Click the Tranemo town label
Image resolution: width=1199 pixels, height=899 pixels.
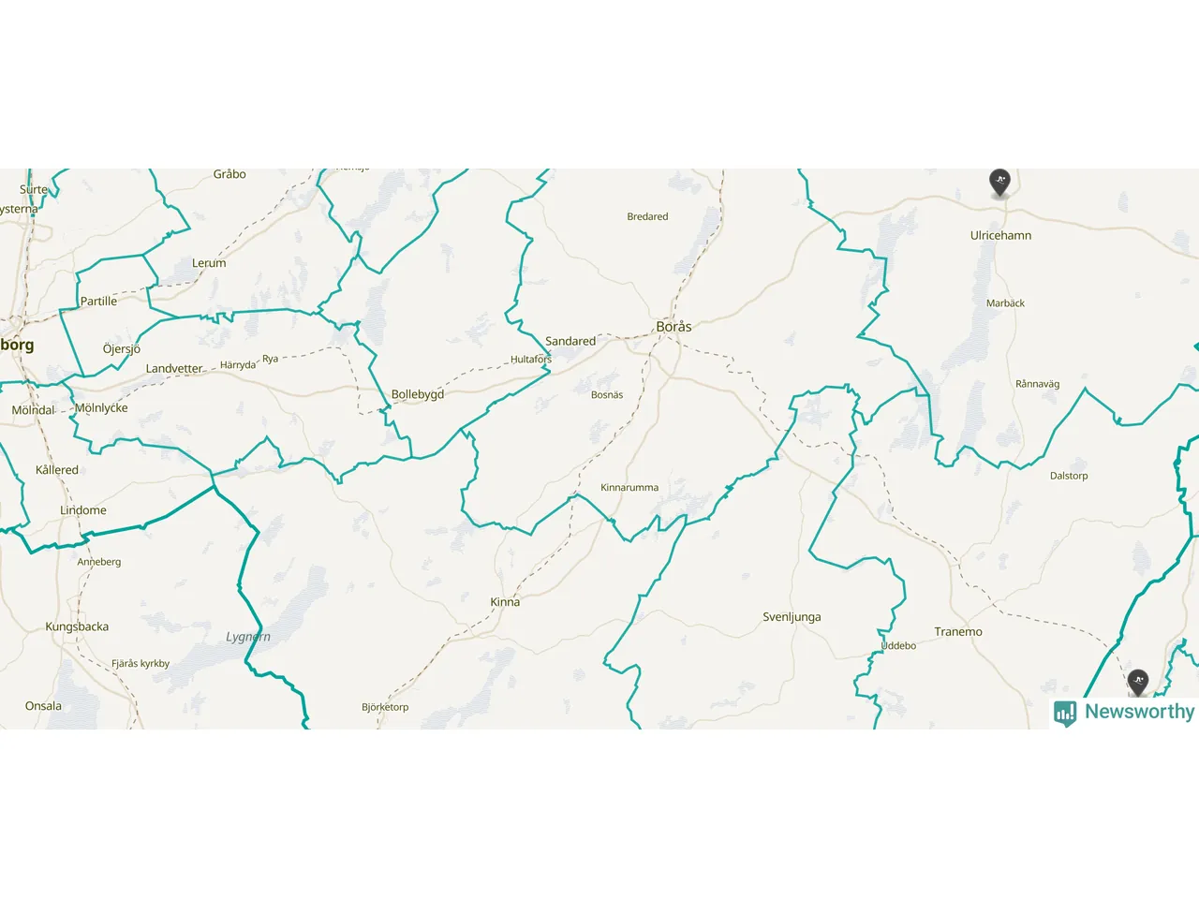click(958, 632)
